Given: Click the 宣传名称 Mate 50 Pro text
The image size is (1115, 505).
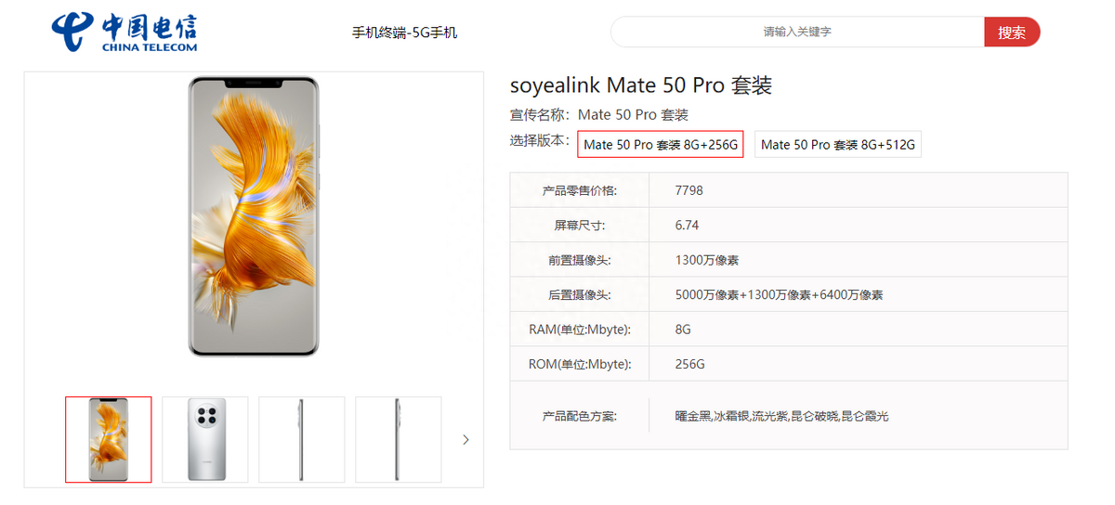Looking at the screenshot, I should pyautogui.click(x=633, y=115).
